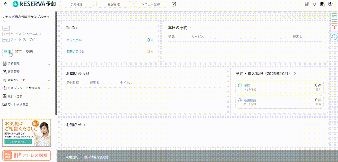Click the 受付日時 column header

[x=73, y=83]
